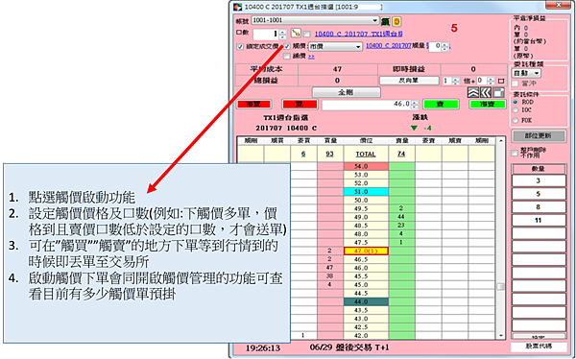This screenshot has width=576, height=359.
Task: Click the green lock icon beside account dropdown
Action: (x=385, y=21)
